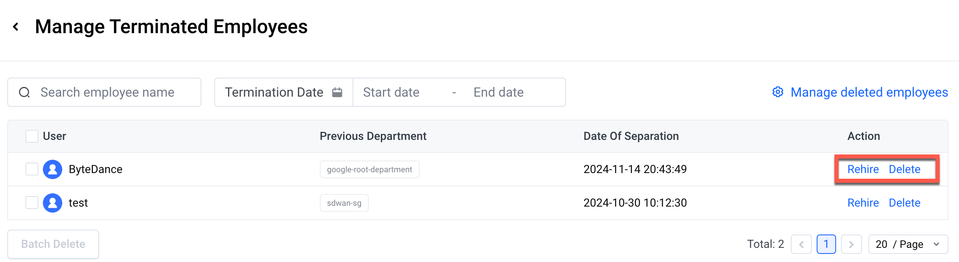Go to next page with right chevron
959x262 pixels.
(x=851, y=244)
